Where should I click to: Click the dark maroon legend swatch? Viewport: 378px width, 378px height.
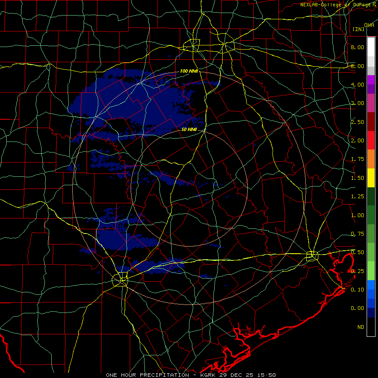pos(371,122)
